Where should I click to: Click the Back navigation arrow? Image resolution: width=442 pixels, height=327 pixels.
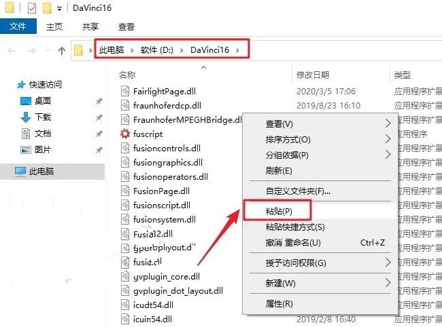pos(12,51)
